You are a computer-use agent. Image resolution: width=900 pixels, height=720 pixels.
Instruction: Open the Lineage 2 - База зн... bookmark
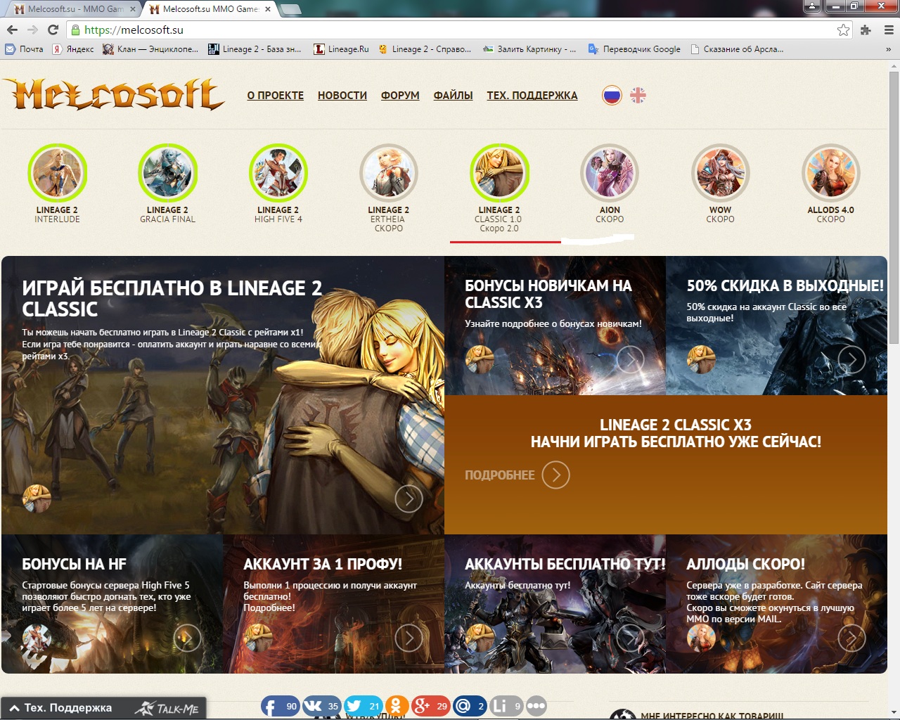tap(255, 49)
